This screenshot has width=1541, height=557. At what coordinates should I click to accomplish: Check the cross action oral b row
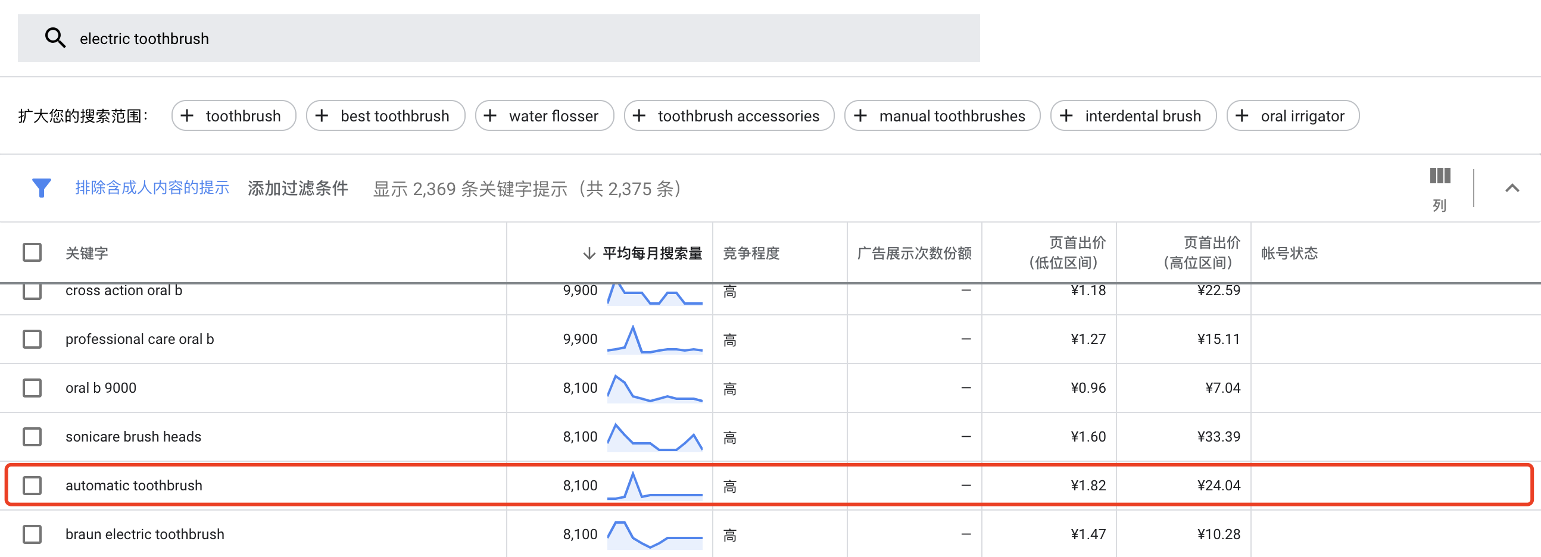(32, 291)
